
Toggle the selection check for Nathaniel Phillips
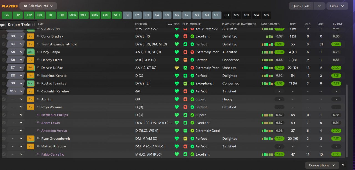[x=4, y=115]
